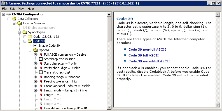Click the red cube icon for Length mode
The width and height of the screenshot is (222, 111).
[x=41, y=90]
